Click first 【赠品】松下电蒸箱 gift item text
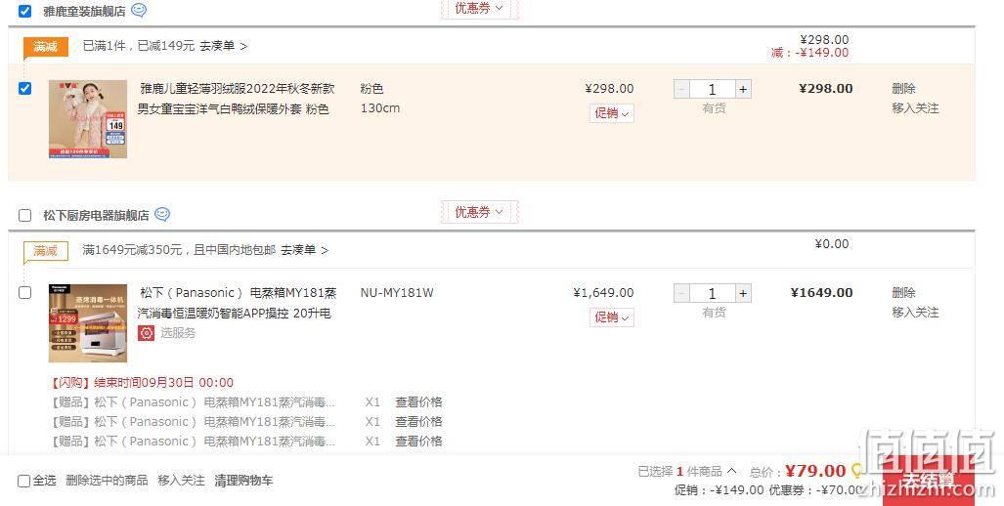 (193, 402)
